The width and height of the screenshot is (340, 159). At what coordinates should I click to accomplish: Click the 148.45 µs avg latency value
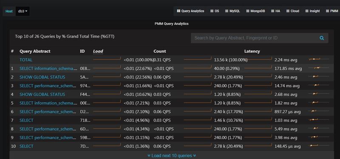tap(288, 146)
